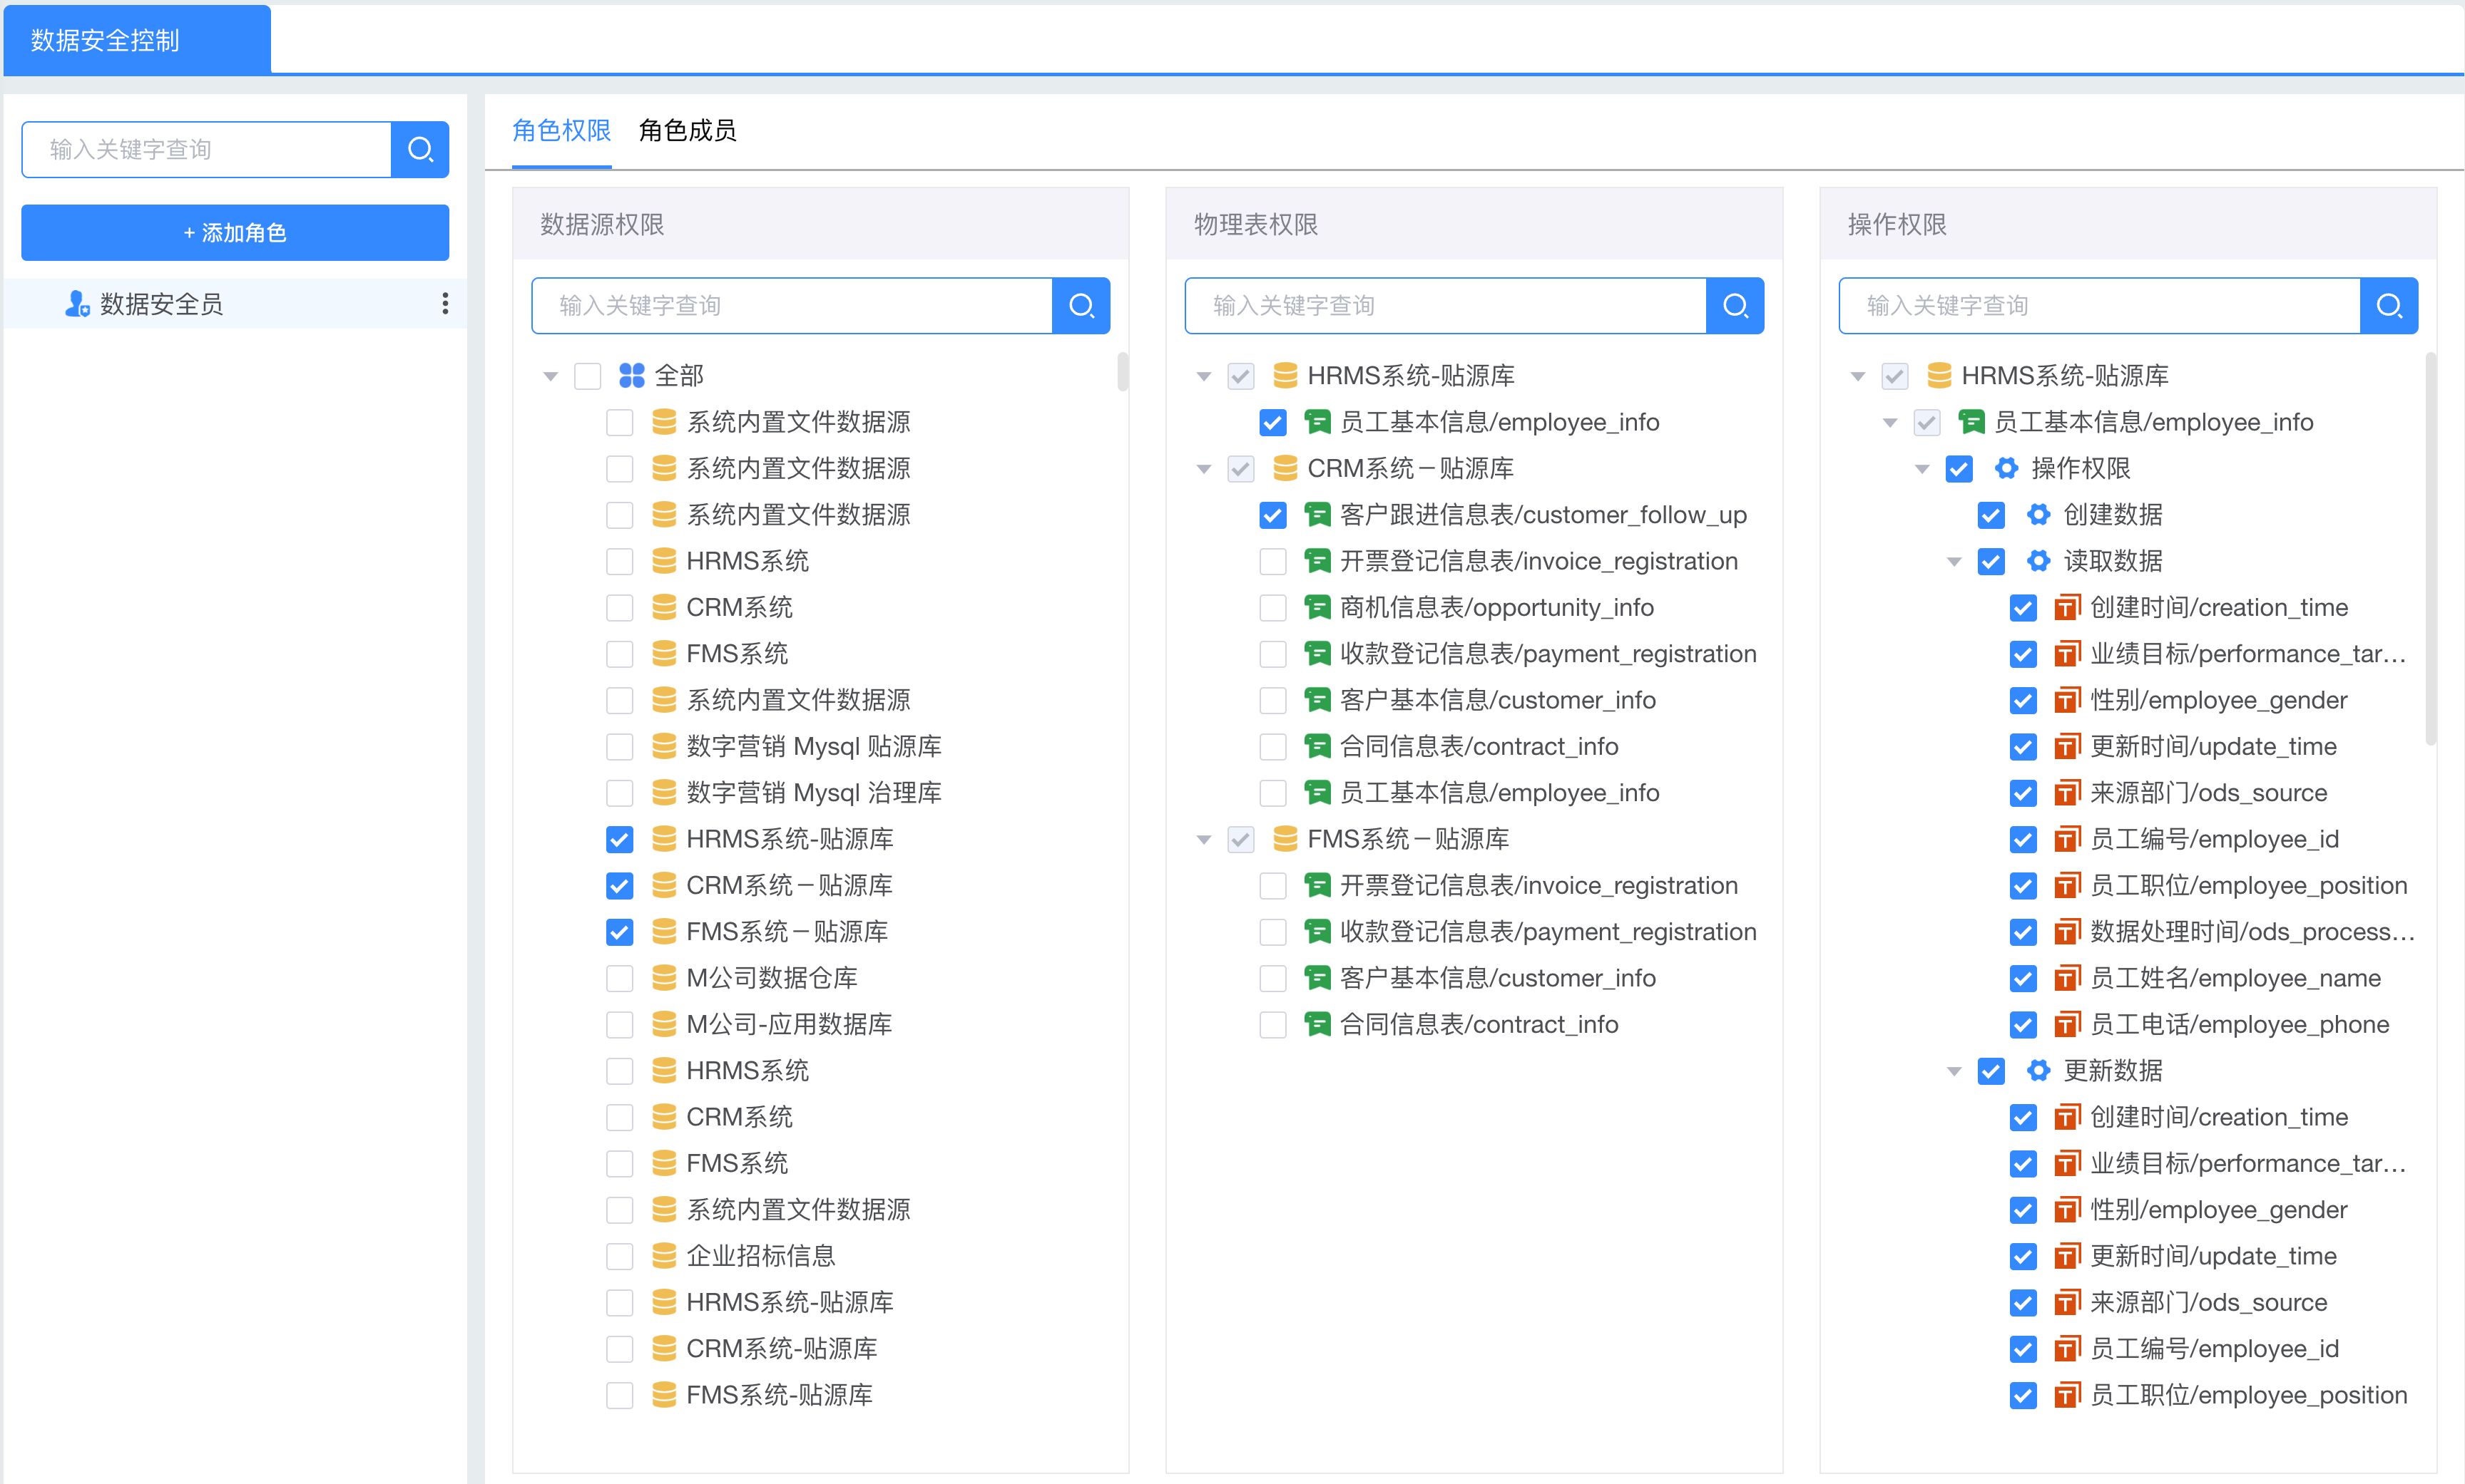This screenshot has height=1484, width=2465.
Task: Click column icon of 员工姓名/employee_name
Action: coord(2067,978)
